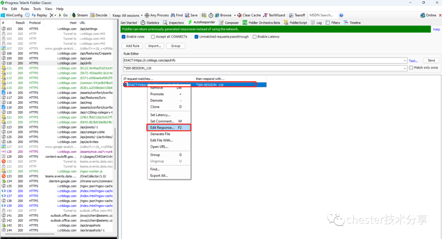Choose Open URL context entry
This screenshot has height=239, width=442.
coord(169,147)
